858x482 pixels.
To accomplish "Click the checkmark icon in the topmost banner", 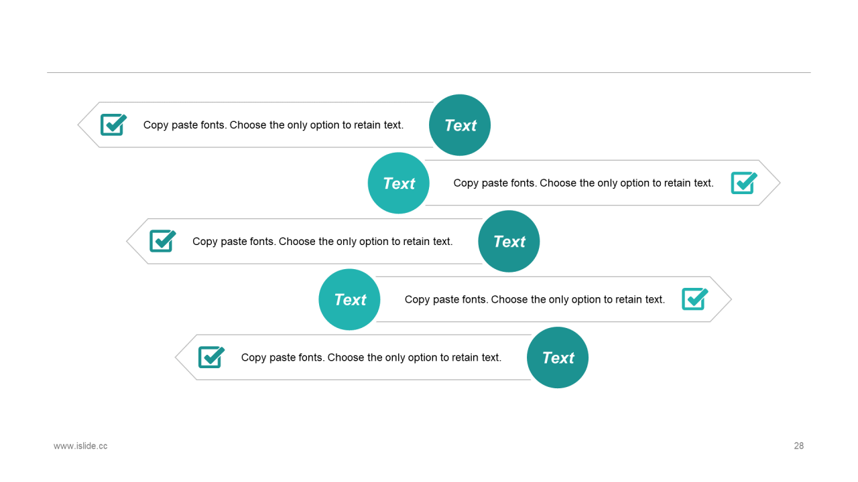I will pyautogui.click(x=113, y=125).
